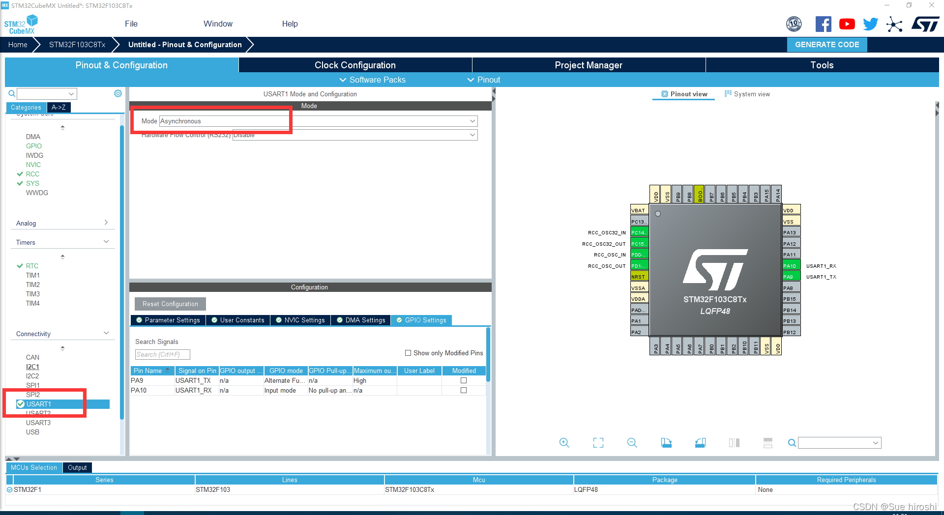The height and width of the screenshot is (515, 944).
Task: Select pin PA13 on the chip
Action: pos(791,232)
